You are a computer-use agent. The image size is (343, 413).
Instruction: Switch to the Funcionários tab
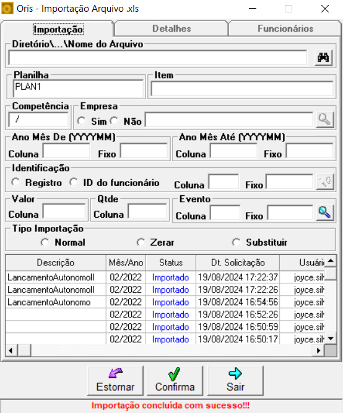pyautogui.click(x=285, y=29)
